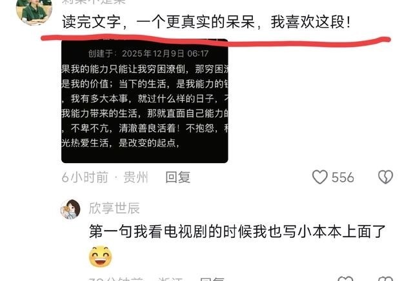The image size is (413, 281).
Task: Open the green-uniform commenter's avatar
Action: tap(34, 12)
